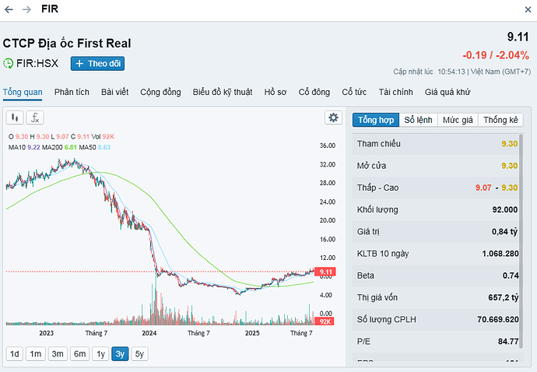Viewport: 537px width, 372px height.
Task: Switch to the Phân tích tab
Action: (x=72, y=92)
